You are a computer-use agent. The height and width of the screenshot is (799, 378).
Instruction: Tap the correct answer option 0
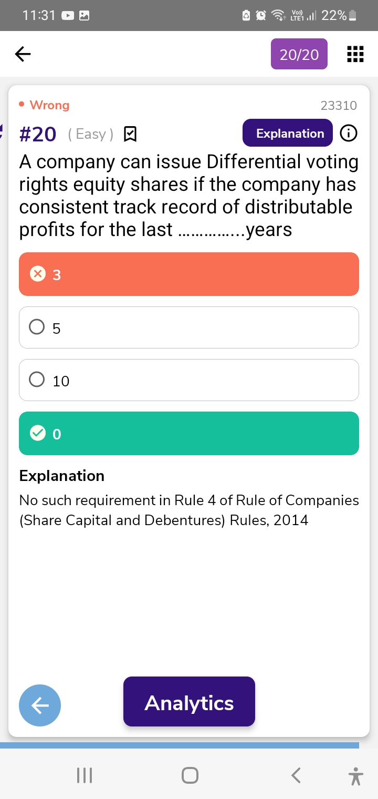189,434
